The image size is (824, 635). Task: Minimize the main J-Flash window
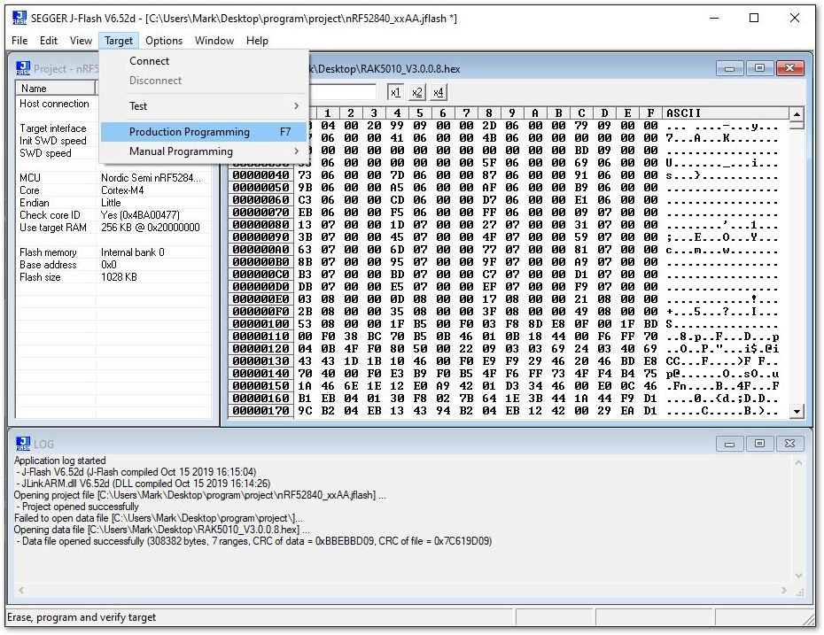click(x=714, y=18)
